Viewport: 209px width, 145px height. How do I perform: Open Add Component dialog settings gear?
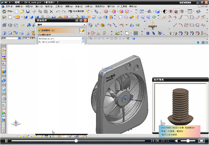81,20
